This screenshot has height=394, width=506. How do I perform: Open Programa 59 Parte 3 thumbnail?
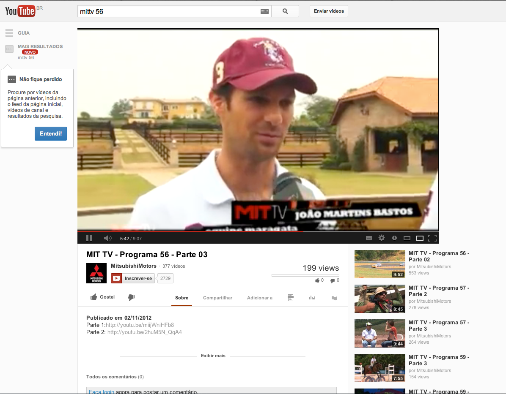click(380, 368)
